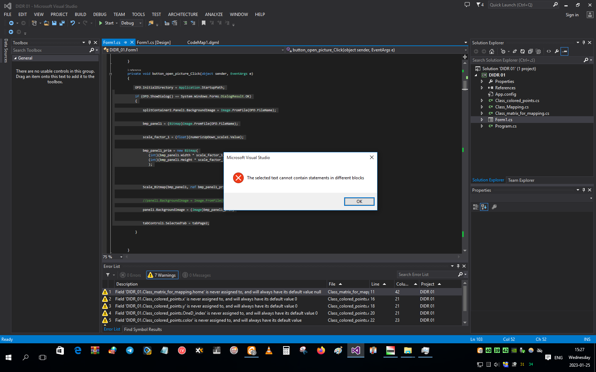The width and height of the screenshot is (596, 372).
Task: Toggle the 7 Warnings filter button
Action: [x=162, y=275]
